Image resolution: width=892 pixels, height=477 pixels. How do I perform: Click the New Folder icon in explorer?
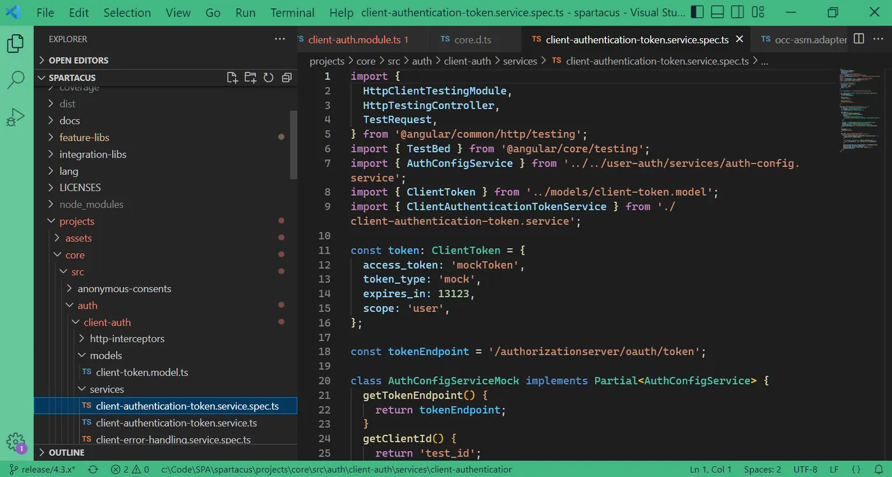coord(250,77)
